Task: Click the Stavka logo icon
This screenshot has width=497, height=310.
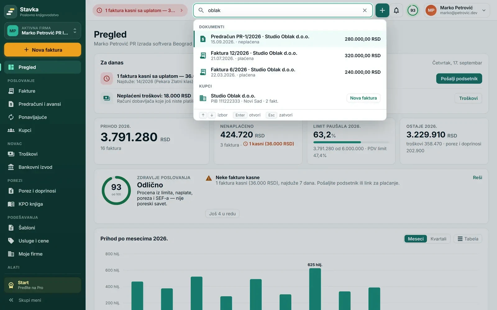Action: tap(11, 11)
